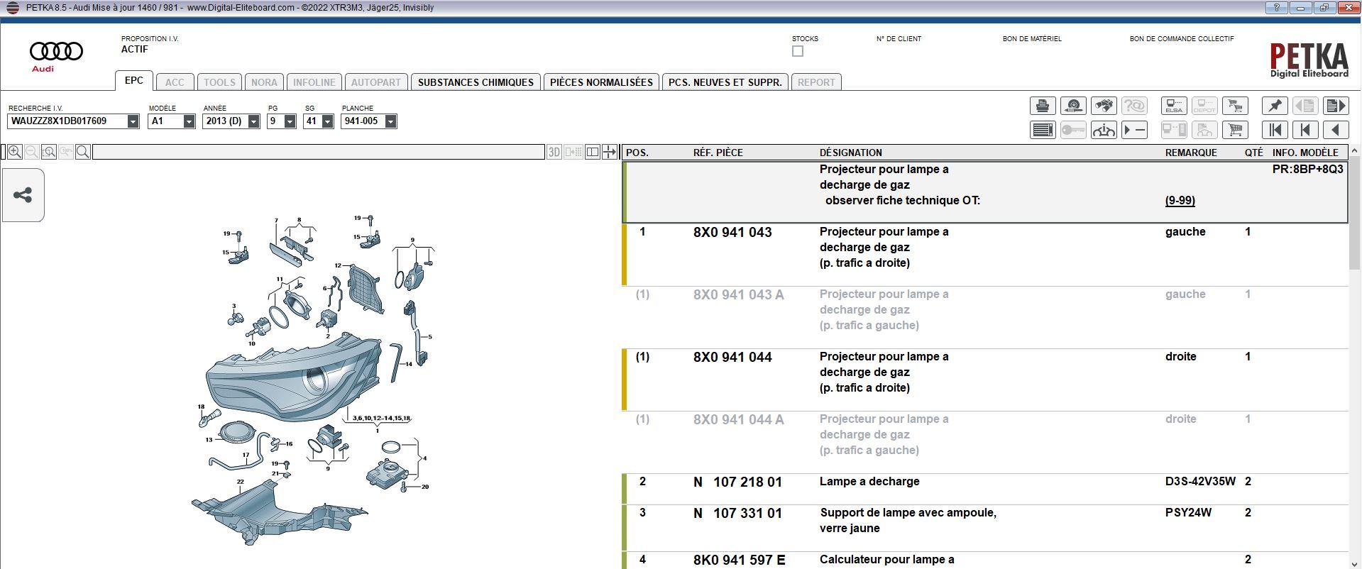The width and height of the screenshot is (1362, 569).
Task: Open the list view icon
Action: tap(1043, 130)
